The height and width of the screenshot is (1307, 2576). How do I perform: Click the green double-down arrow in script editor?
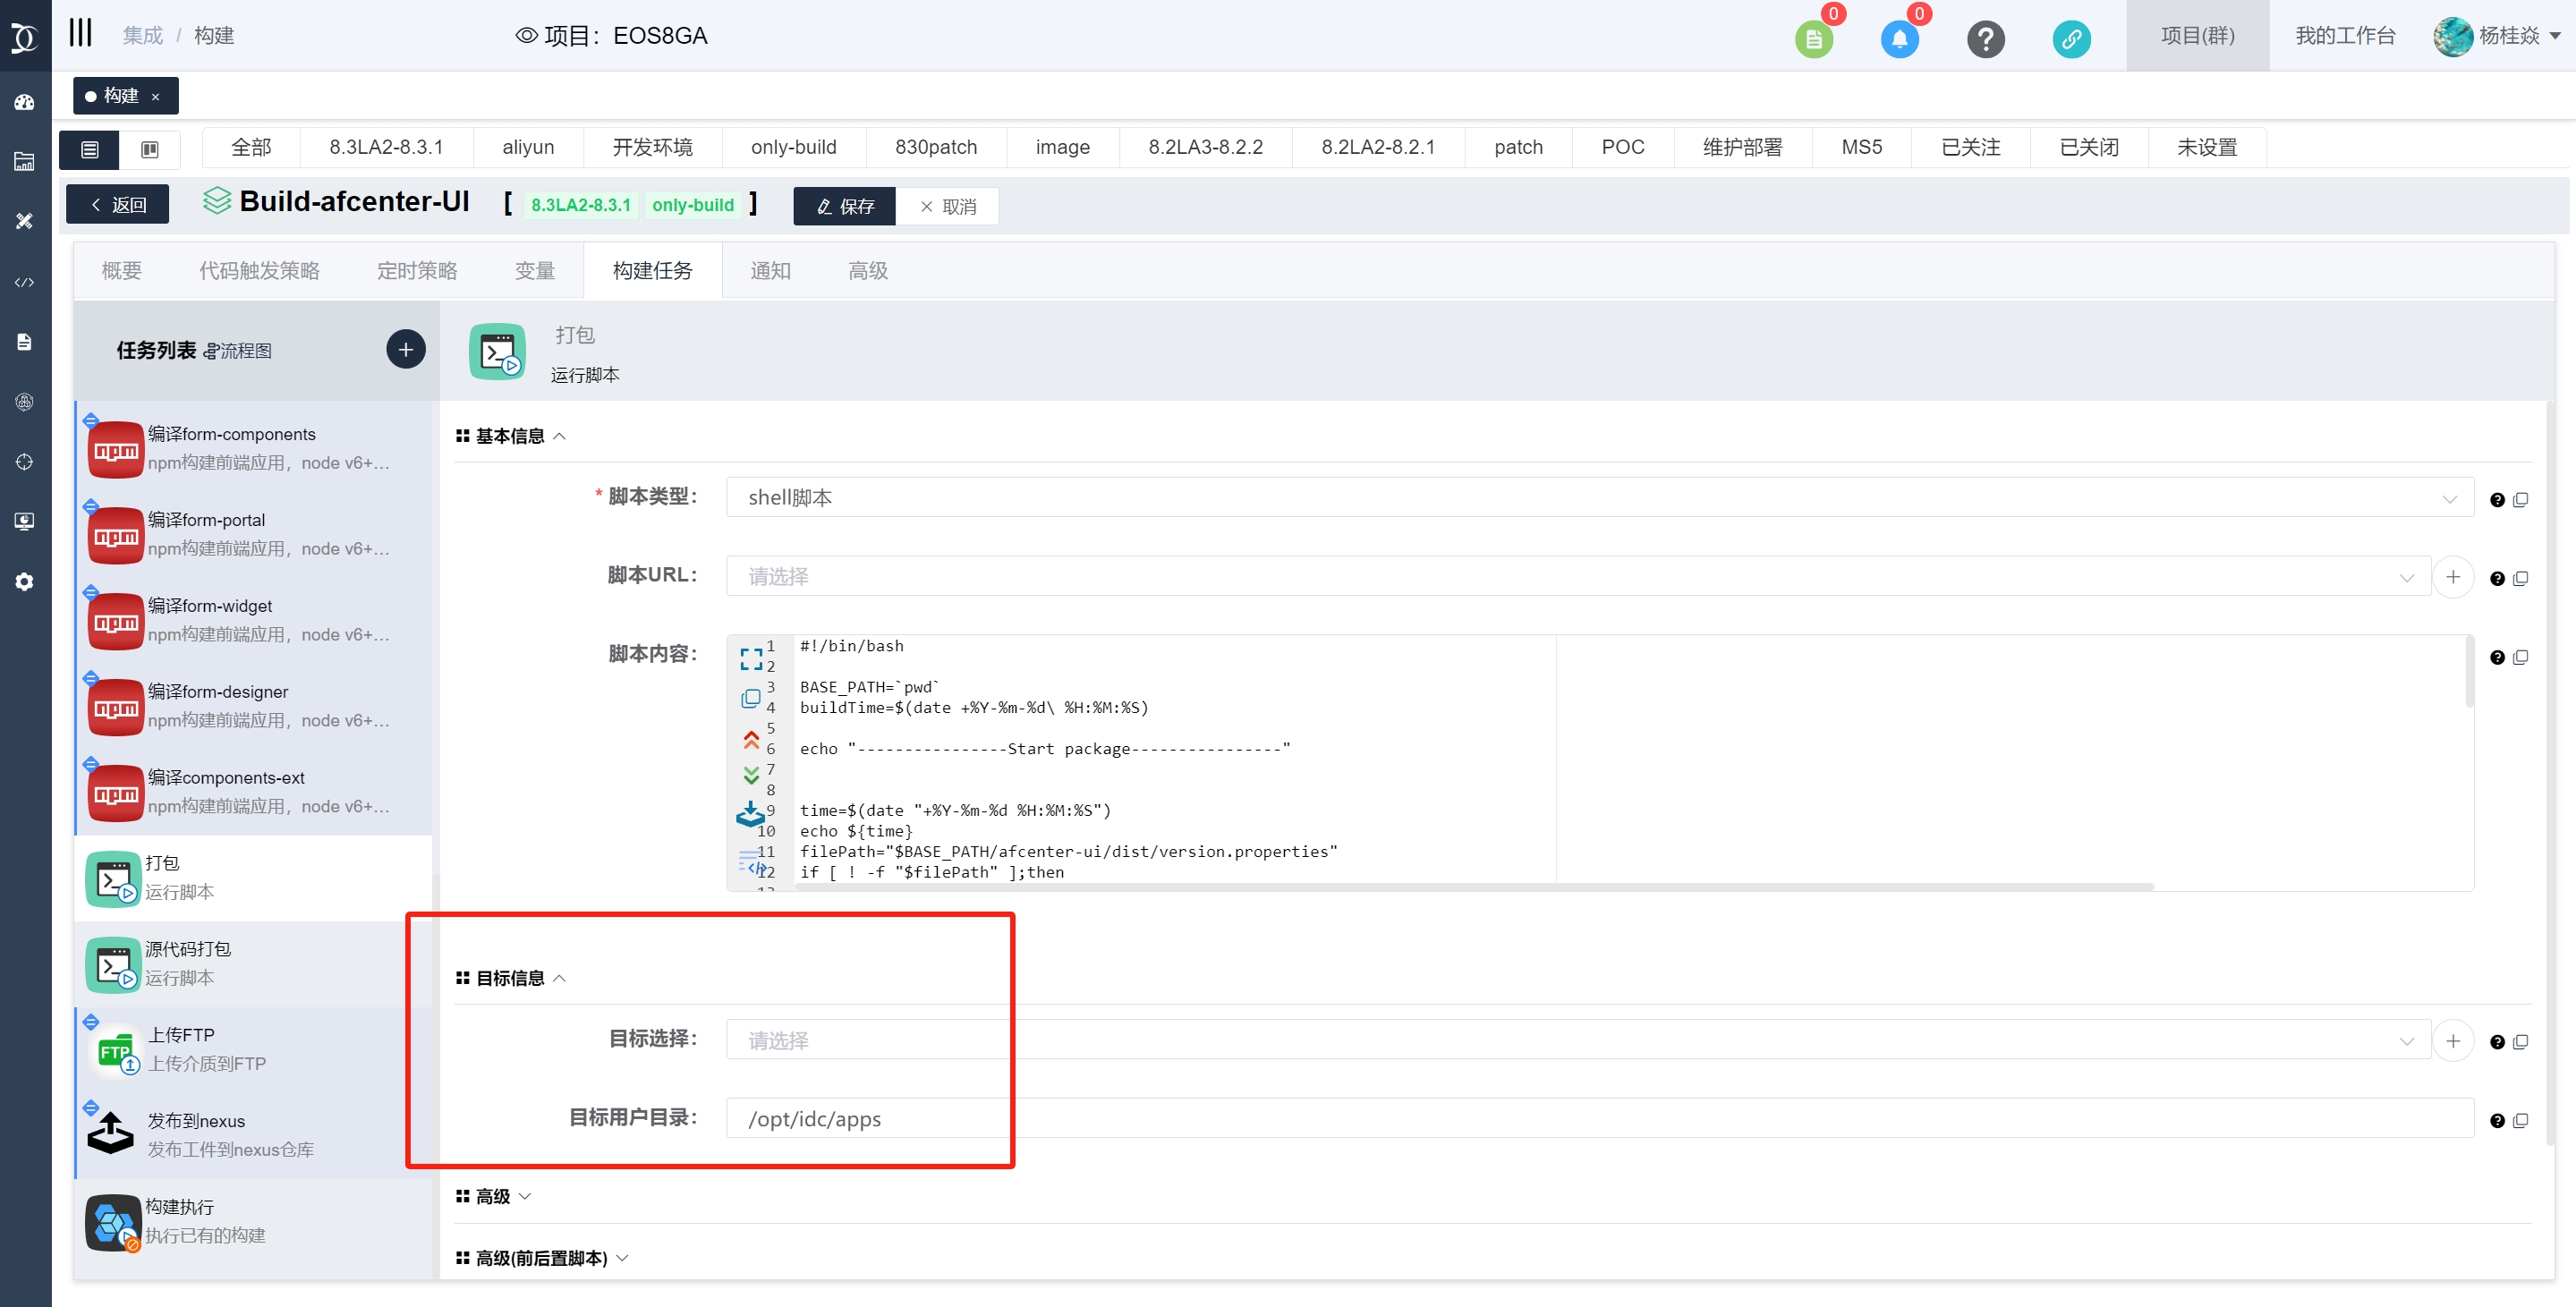(x=751, y=775)
